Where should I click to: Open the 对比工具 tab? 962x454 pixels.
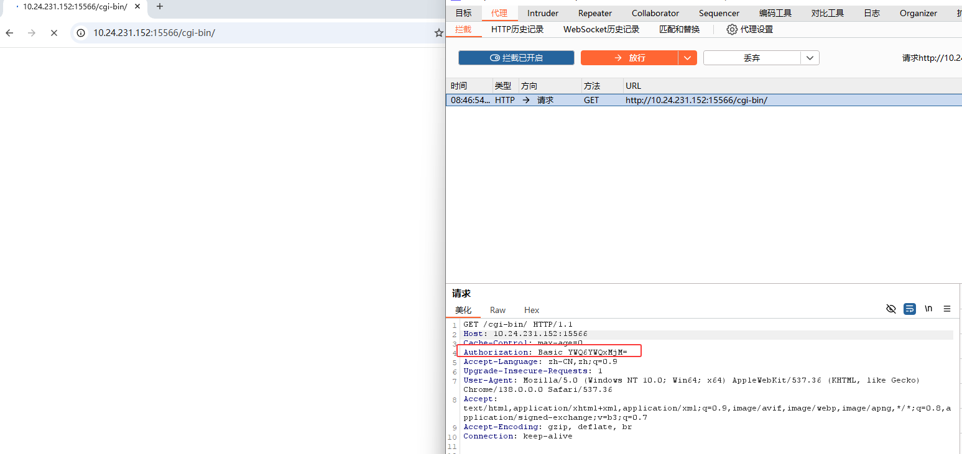click(x=828, y=13)
